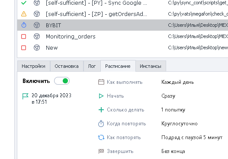This screenshot has height=159, width=228.
Task: Select the BYBIT task name
Action: [53, 25]
